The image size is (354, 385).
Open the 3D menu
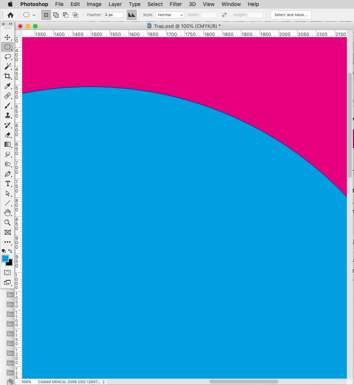tap(192, 4)
